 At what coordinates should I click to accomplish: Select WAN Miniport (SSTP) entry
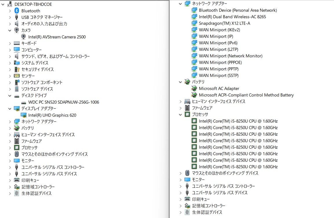(x=218, y=75)
